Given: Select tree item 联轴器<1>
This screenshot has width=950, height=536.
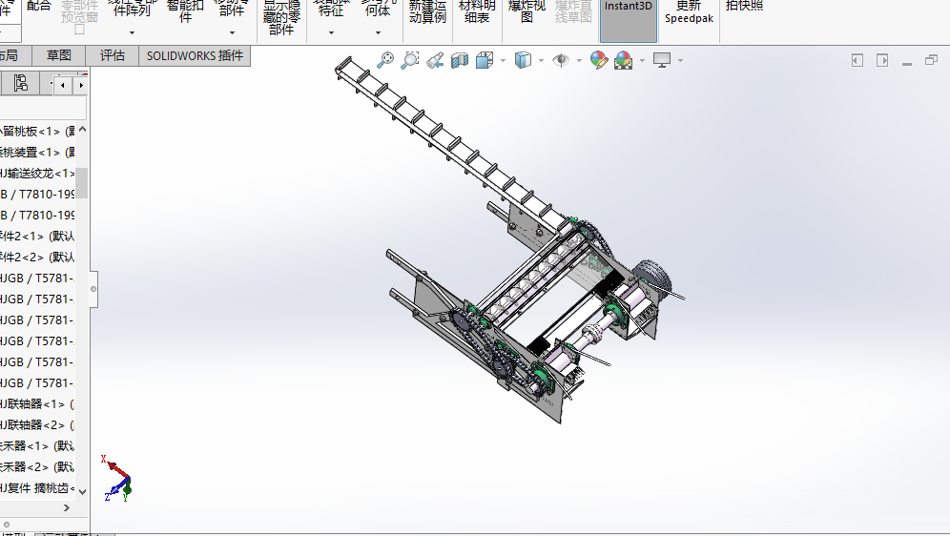Looking at the screenshot, I should pyautogui.click(x=37, y=404).
